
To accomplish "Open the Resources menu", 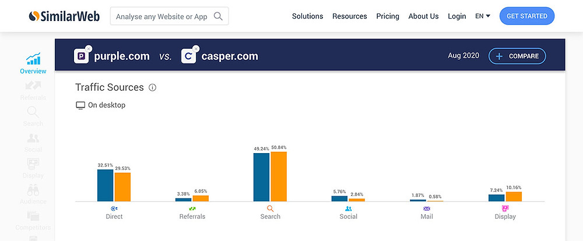I will (x=349, y=16).
